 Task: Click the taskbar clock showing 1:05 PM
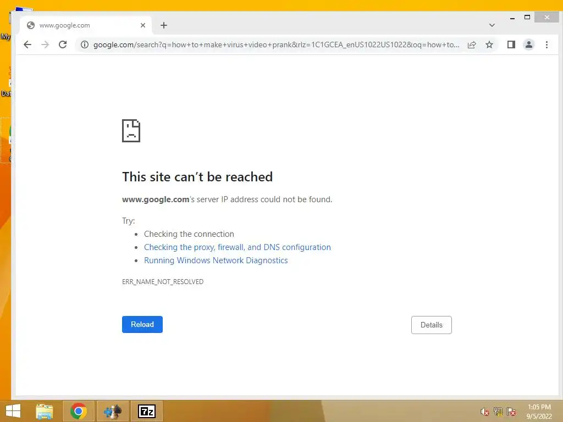point(539,412)
